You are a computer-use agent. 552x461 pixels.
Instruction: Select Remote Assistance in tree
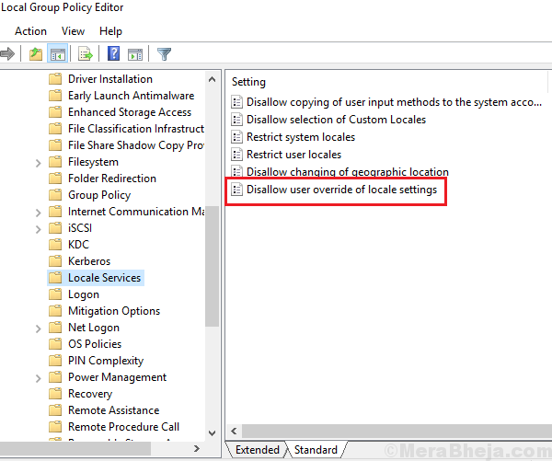[x=113, y=410]
